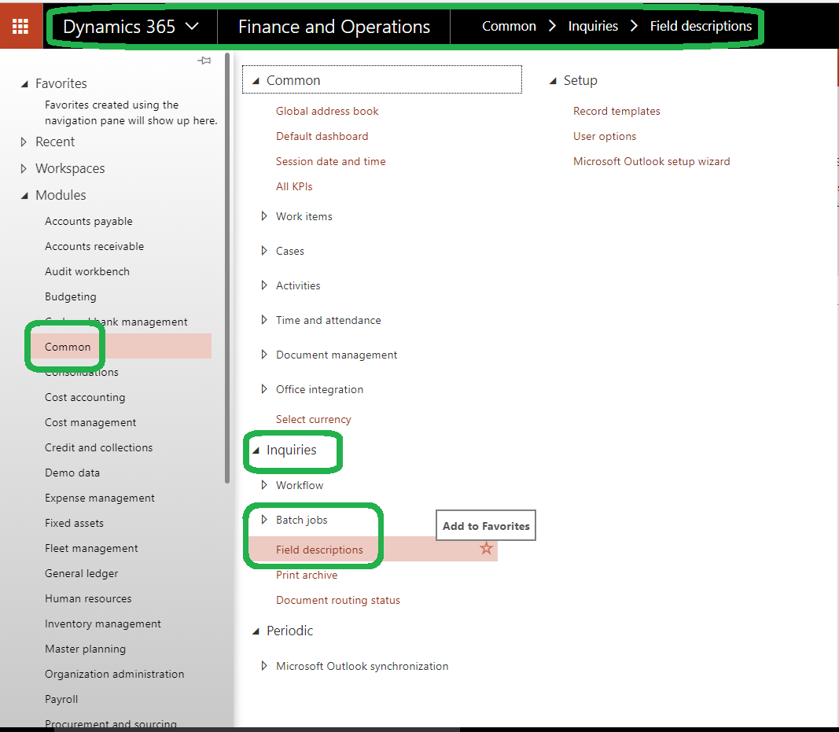
Task: Collapse the Periodic group
Action: [256, 631]
